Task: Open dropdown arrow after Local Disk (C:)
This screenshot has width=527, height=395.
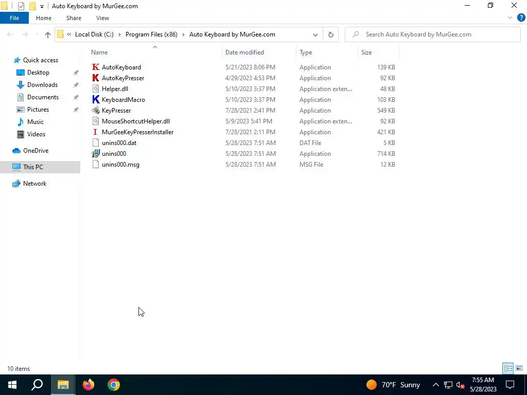Action: pos(119,34)
